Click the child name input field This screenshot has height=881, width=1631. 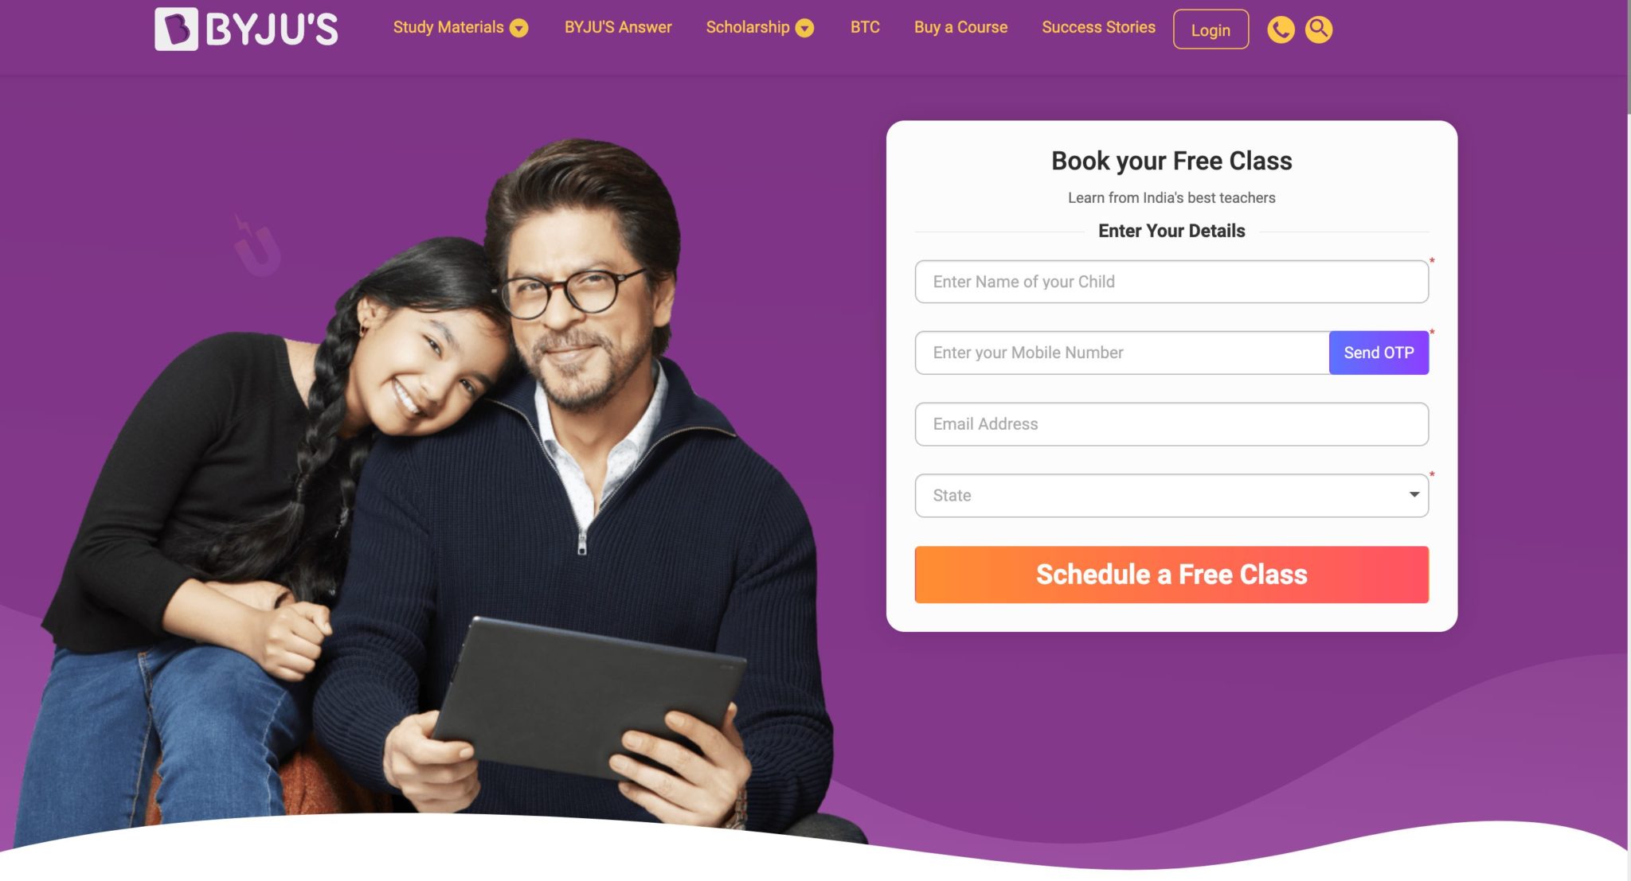1171,281
